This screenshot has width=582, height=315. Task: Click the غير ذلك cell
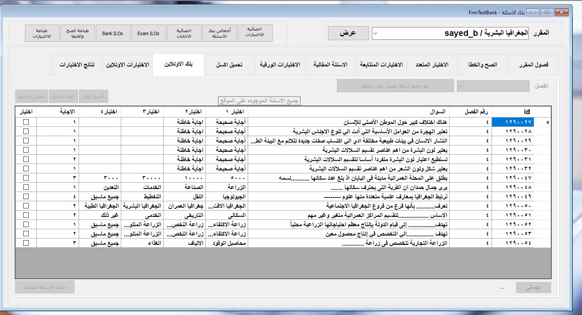tap(100, 215)
